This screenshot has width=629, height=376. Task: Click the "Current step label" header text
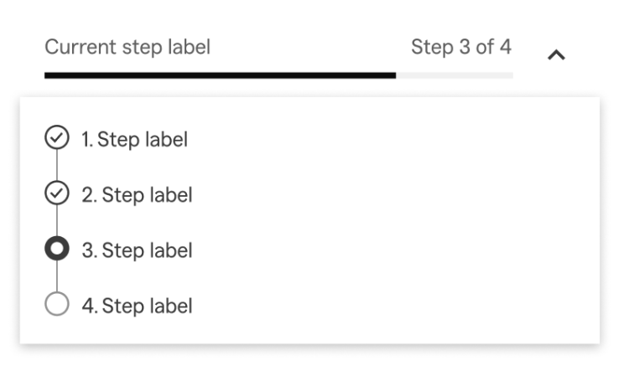(x=127, y=47)
